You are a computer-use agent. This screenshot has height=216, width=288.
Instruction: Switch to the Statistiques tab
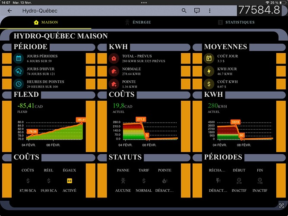pyautogui.click(x=236, y=22)
